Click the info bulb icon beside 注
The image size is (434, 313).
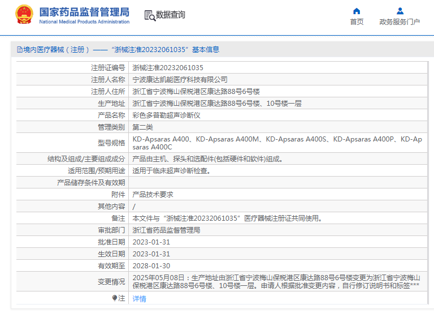115,298
